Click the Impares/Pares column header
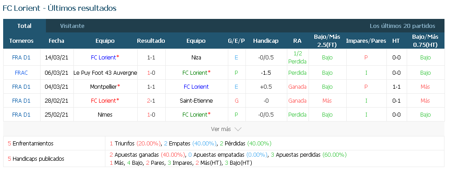The image size is (449, 172). (366, 41)
